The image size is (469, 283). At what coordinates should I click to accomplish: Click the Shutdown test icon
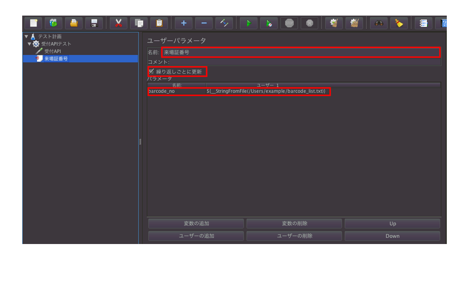309,23
